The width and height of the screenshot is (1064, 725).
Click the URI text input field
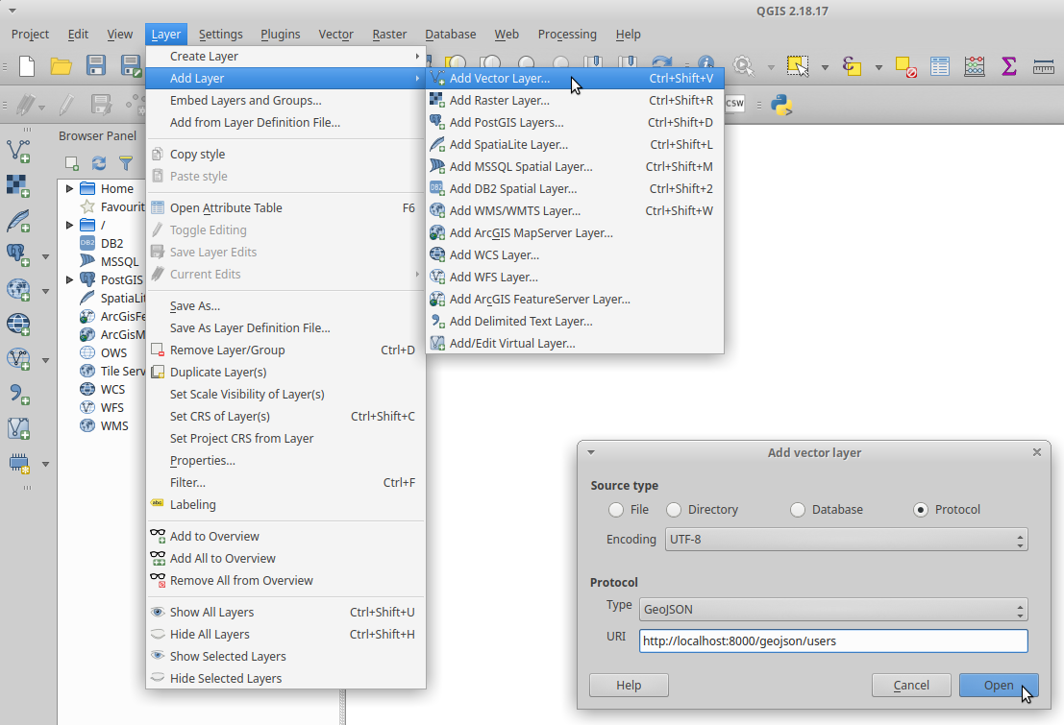click(832, 641)
